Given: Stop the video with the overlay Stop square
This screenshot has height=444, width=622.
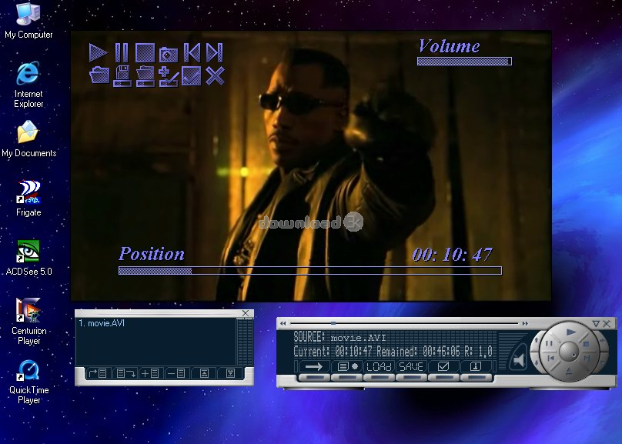Looking at the screenshot, I should click(145, 53).
